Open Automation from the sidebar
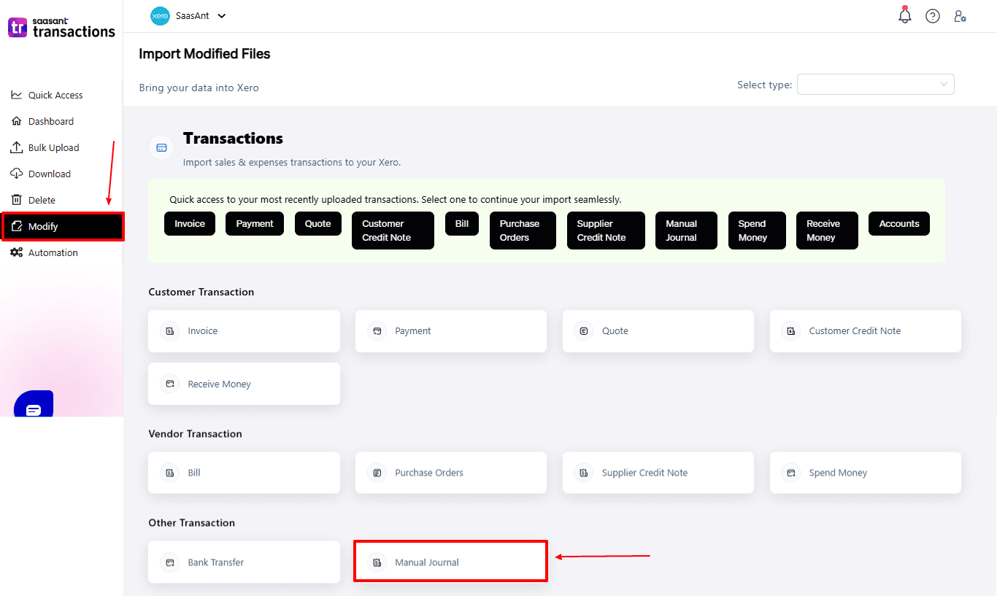This screenshot has width=997, height=596. coord(53,253)
